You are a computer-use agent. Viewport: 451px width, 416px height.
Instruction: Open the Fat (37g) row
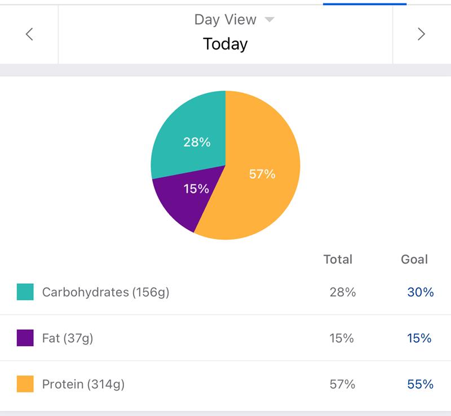coord(68,338)
